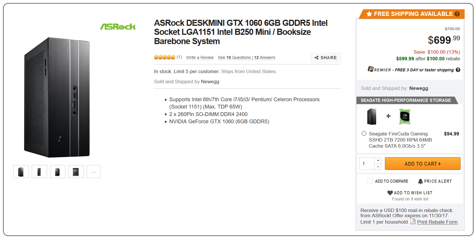The width and height of the screenshot is (476, 239).
Task: Click the crossed-out $799.99 price
Action: [452, 29]
